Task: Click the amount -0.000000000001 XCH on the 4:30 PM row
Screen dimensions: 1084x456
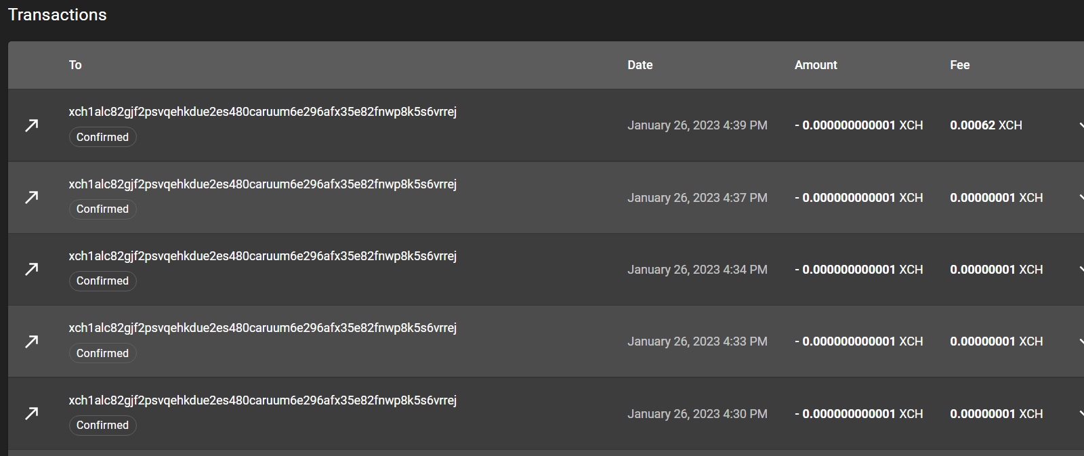Action: pyautogui.click(x=859, y=413)
